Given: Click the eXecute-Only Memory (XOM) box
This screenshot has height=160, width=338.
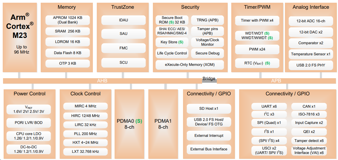Looking at the screenshot, I should point(190,65).
